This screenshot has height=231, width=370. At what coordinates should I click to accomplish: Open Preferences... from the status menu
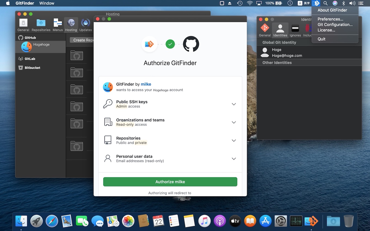[x=335, y=19]
